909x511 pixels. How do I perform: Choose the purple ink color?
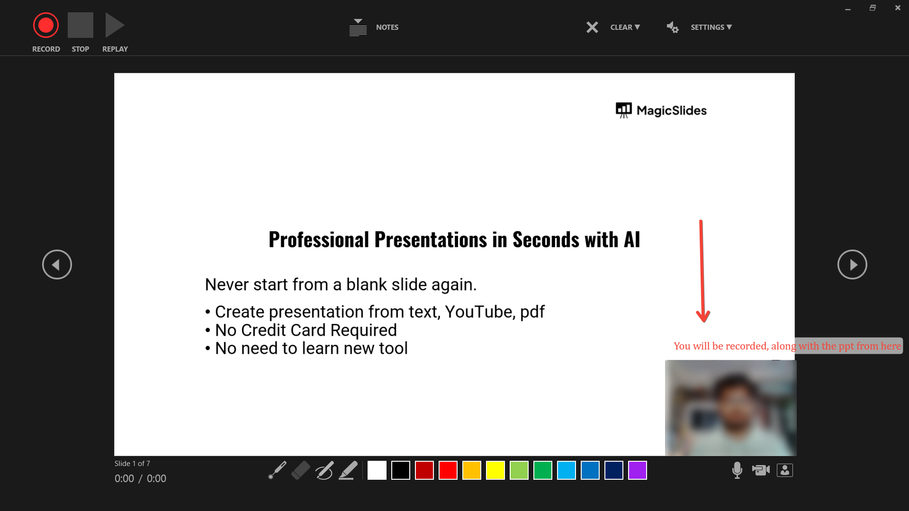coord(638,470)
